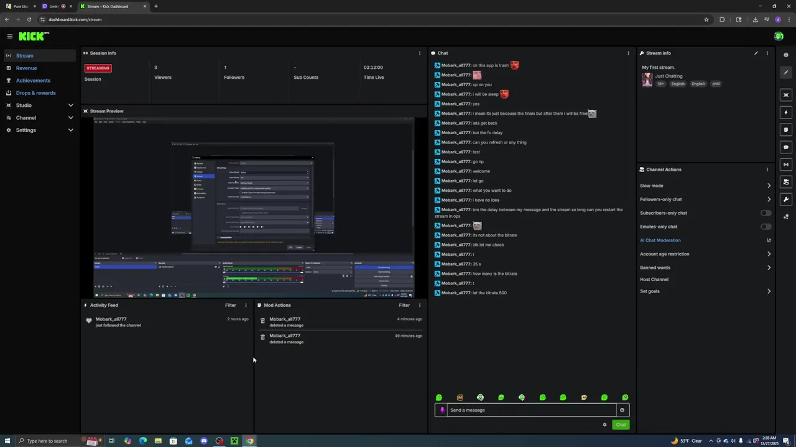Open Activity Feed Filter dropdown
The width and height of the screenshot is (796, 447).
(x=231, y=305)
